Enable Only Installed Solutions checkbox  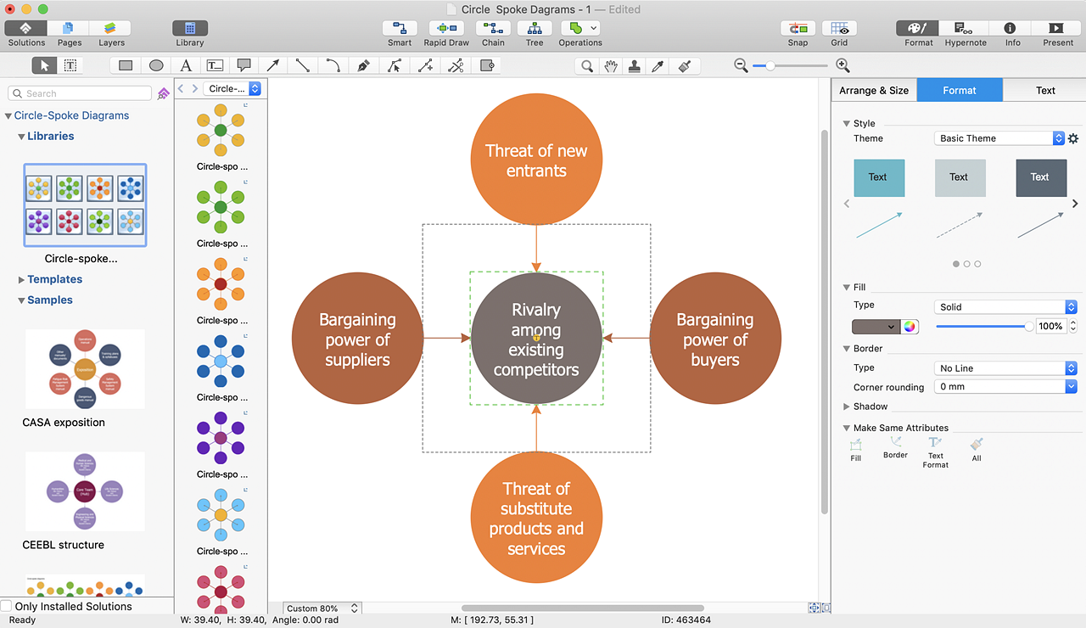click(x=7, y=606)
